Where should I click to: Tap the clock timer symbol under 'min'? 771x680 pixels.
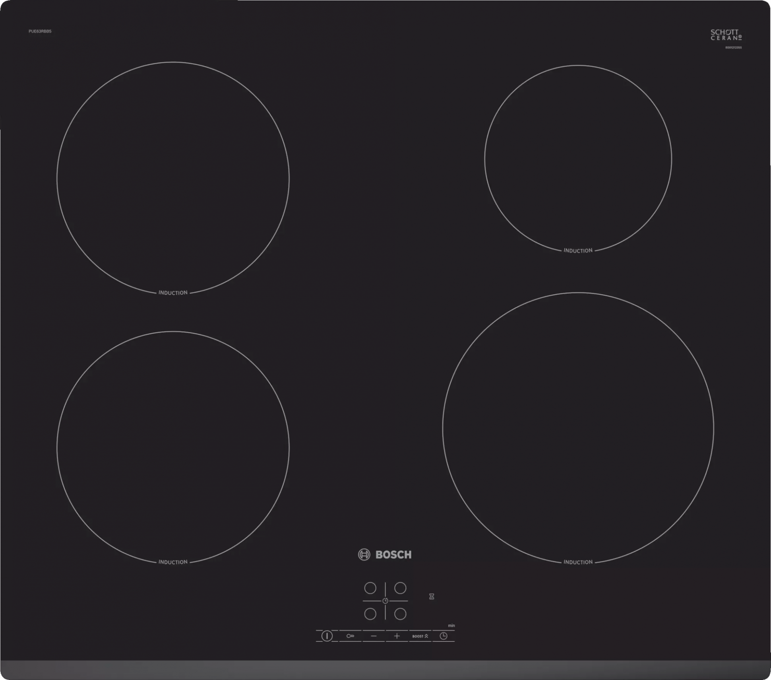click(x=444, y=636)
